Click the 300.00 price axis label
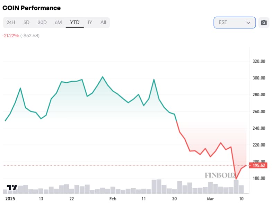The image size is (272, 207). (x=258, y=78)
